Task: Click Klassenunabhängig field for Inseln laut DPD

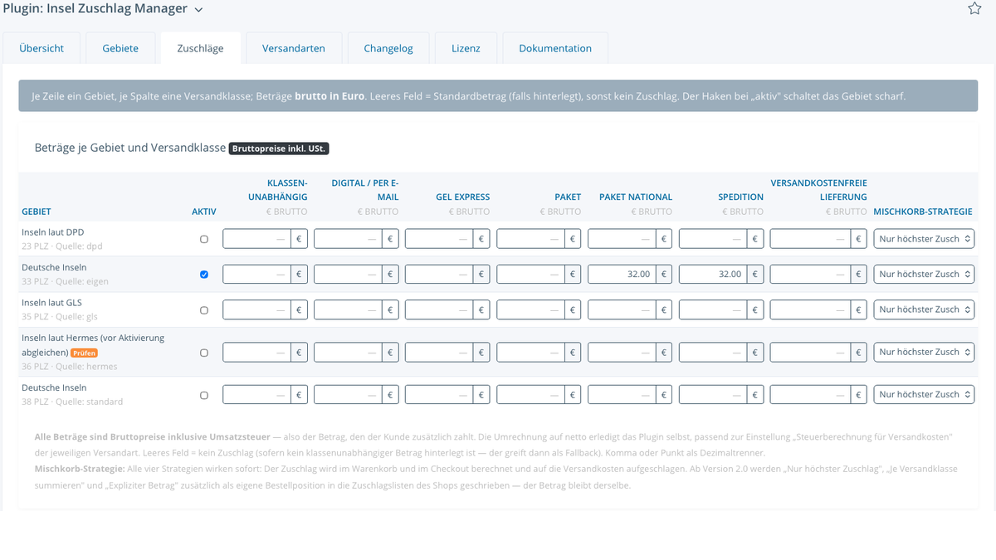Action: [256, 239]
